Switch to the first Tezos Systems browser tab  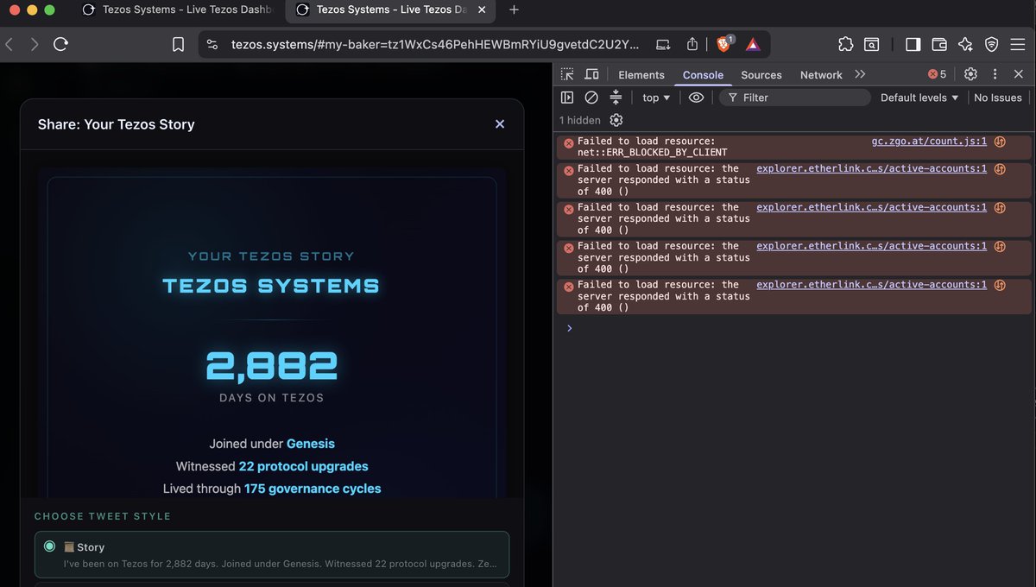pos(177,9)
